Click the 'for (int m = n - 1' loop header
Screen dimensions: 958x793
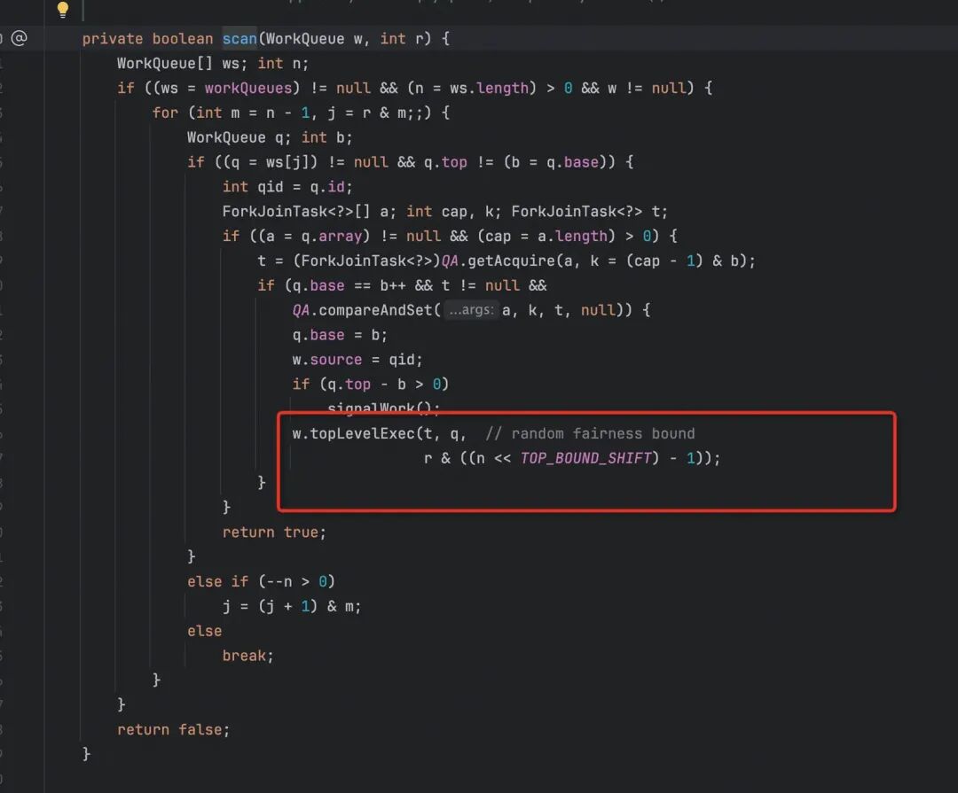pyautogui.click(x=301, y=113)
